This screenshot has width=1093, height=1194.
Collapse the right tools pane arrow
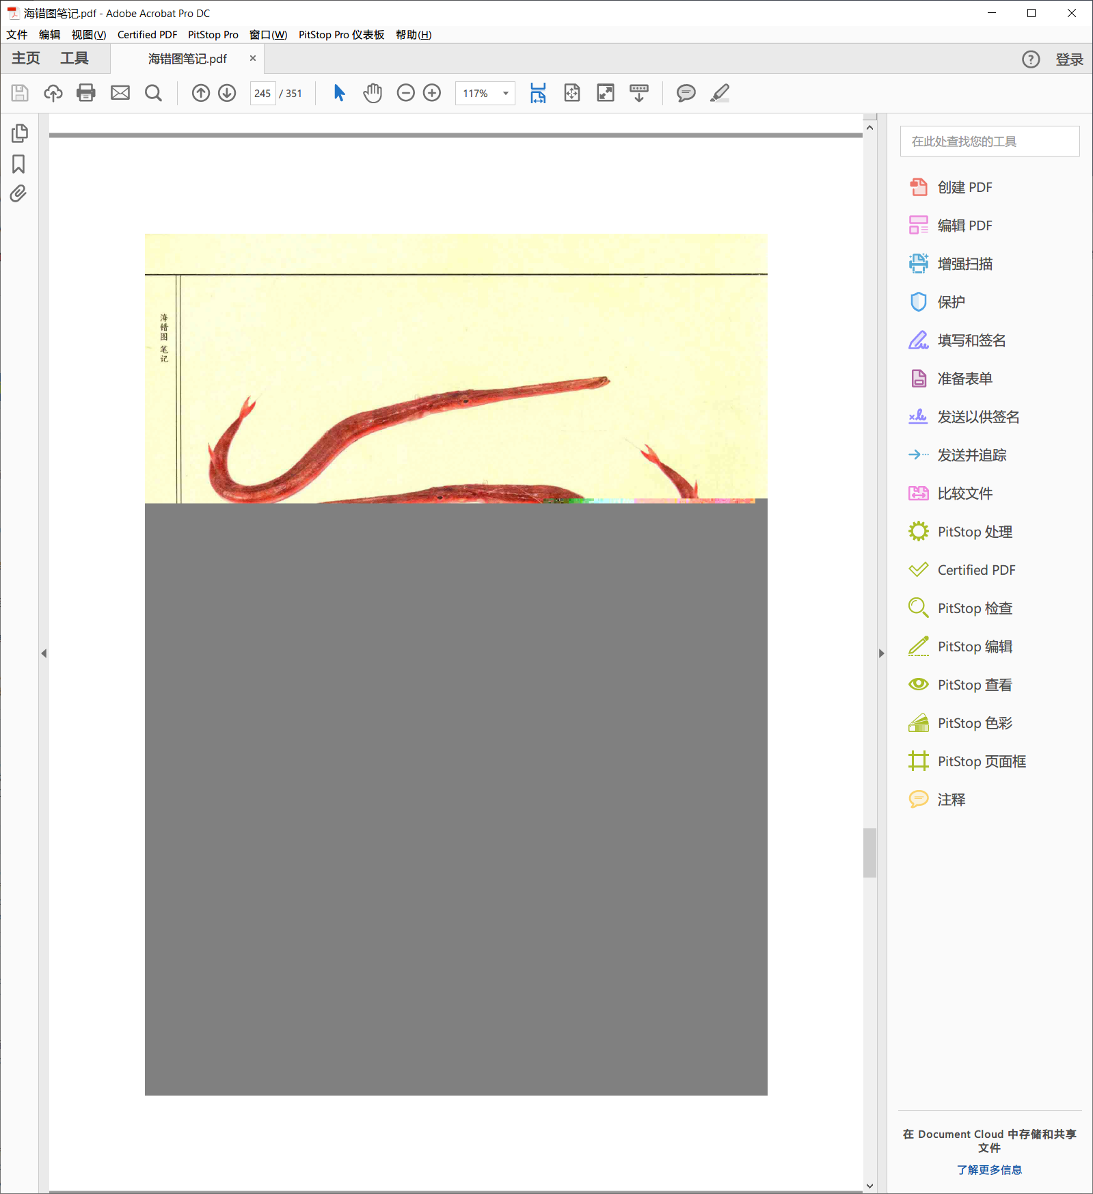pyautogui.click(x=882, y=653)
